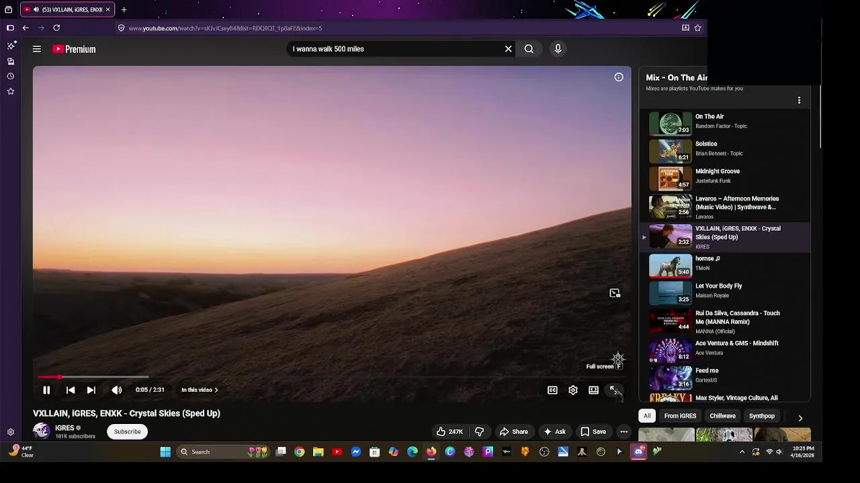
Task: Open the clock showing 10:23 PM
Action: 804,451
